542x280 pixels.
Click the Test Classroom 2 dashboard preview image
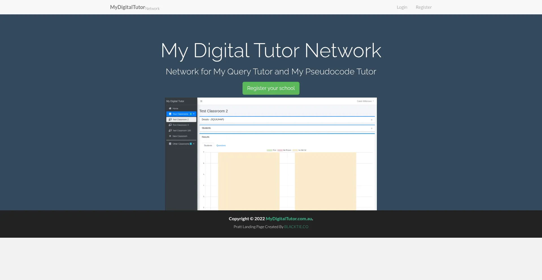tap(271, 154)
